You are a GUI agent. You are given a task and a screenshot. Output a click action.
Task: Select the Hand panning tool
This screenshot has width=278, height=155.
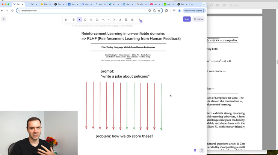point(73,20)
